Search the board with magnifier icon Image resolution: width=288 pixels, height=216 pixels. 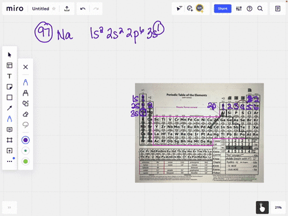[x=260, y=8]
